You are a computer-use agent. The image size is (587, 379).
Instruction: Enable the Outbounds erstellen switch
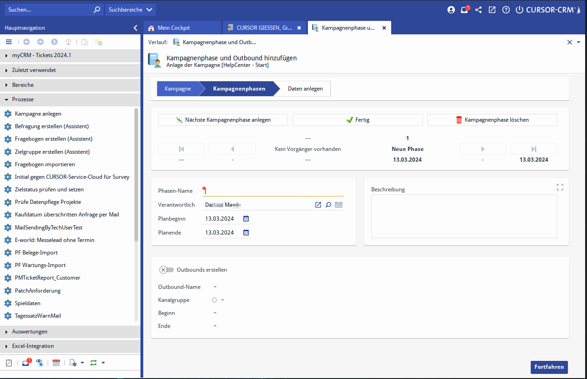(x=167, y=270)
